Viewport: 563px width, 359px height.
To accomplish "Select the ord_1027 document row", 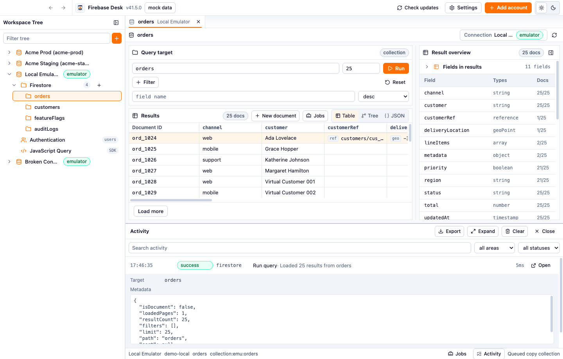I will click(x=269, y=171).
